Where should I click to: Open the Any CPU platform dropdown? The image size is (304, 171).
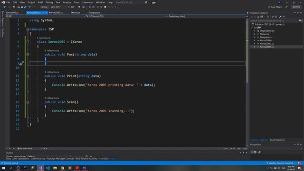tap(58, 7)
